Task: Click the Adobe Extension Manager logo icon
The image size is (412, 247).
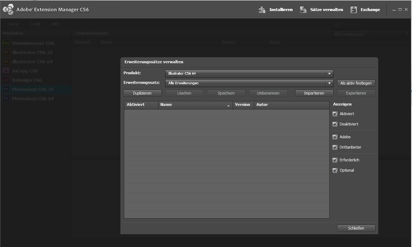Action: 8,9
